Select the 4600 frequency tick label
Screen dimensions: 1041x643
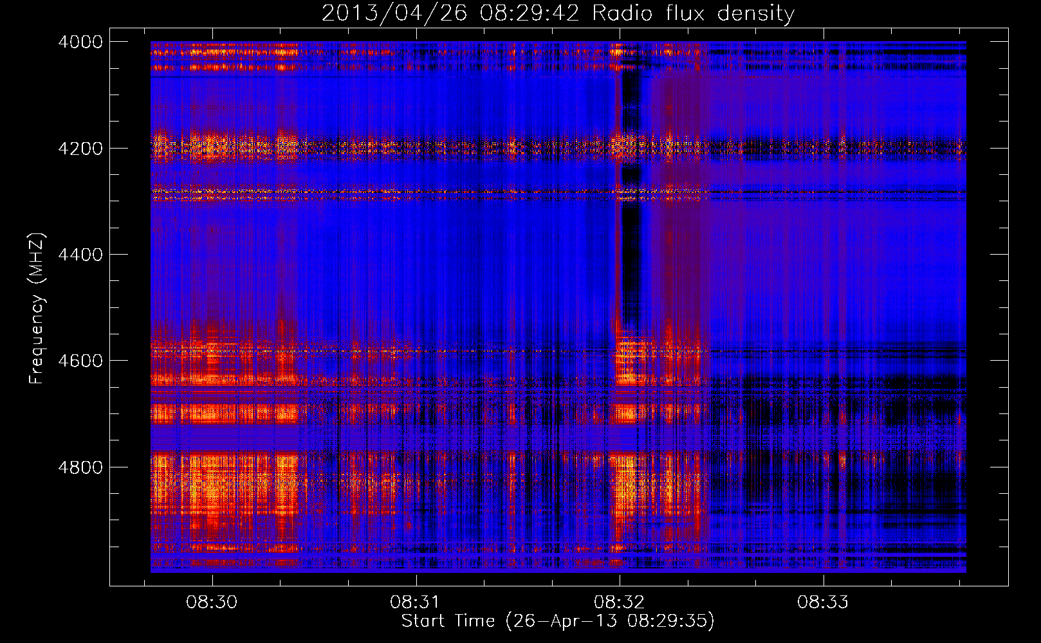coord(80,361)
